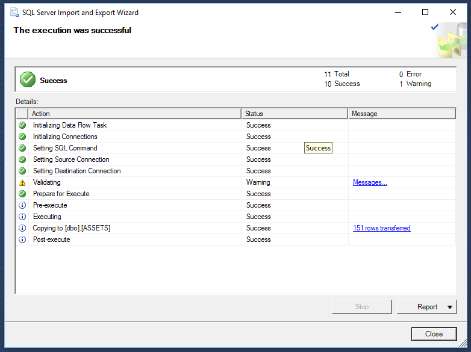Click the Success tooltip popup
This screenshot has width=471, height=352.
click(x=318, y=148)
